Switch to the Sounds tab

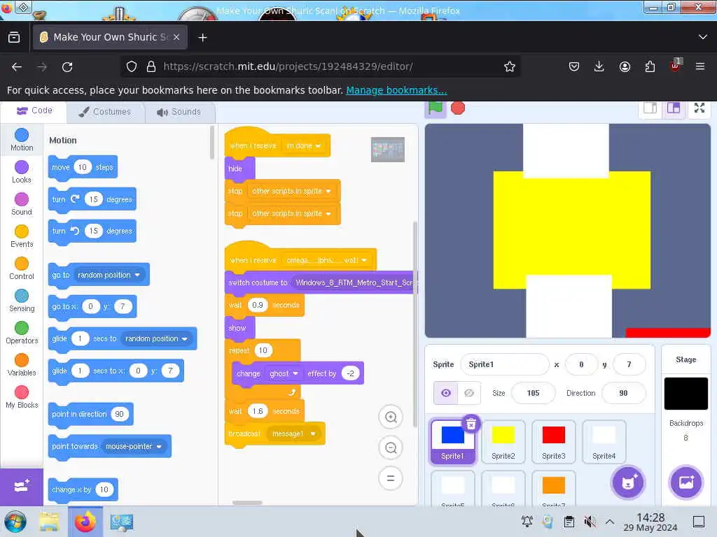(x=179, y=112)
